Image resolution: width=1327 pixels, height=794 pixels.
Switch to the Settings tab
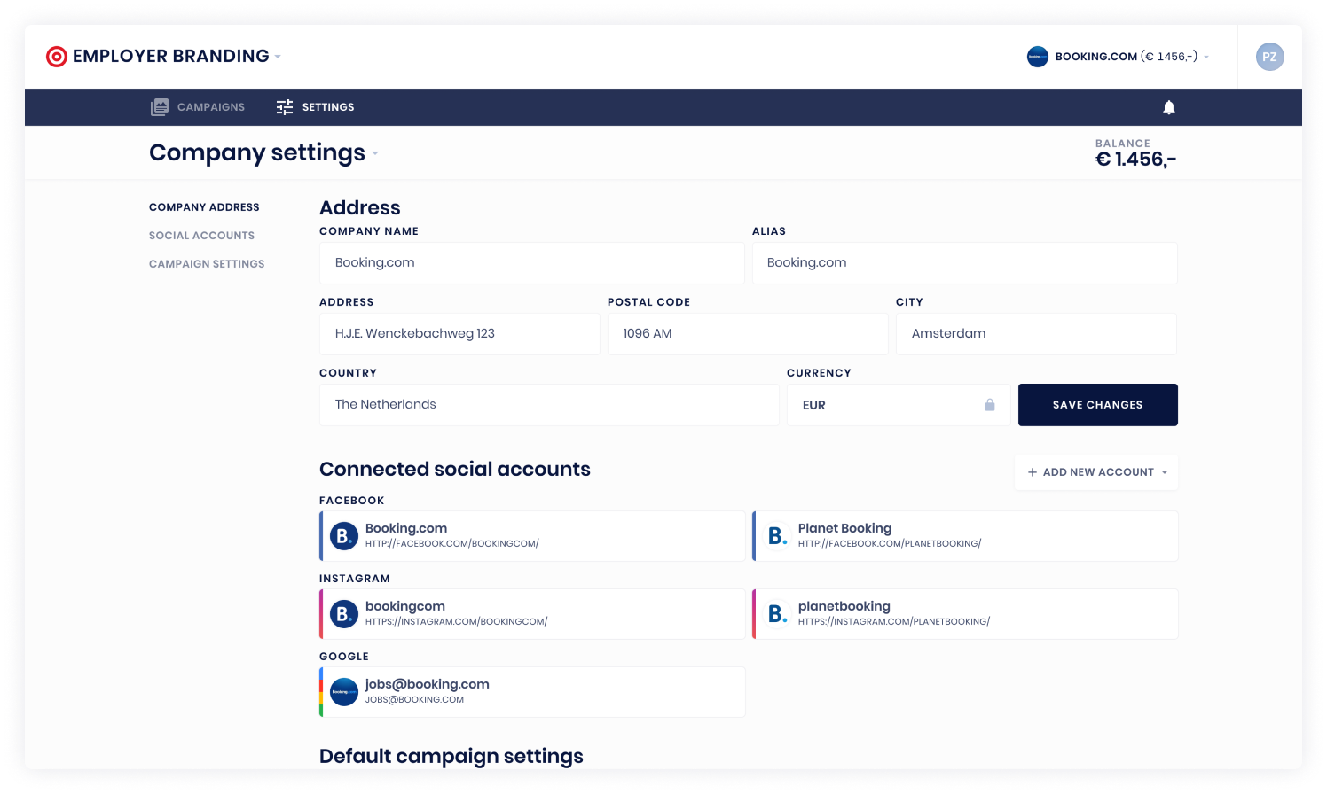click(315, 107)
